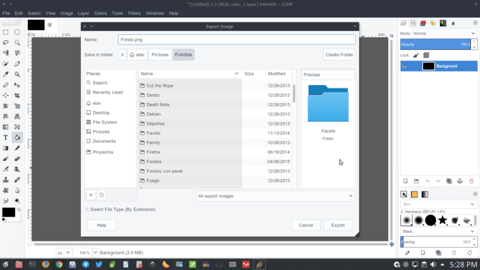This screenshot has width=480, height=270.
Task: Click the foreground color swatch in toolbox
Action: [8, 212]
